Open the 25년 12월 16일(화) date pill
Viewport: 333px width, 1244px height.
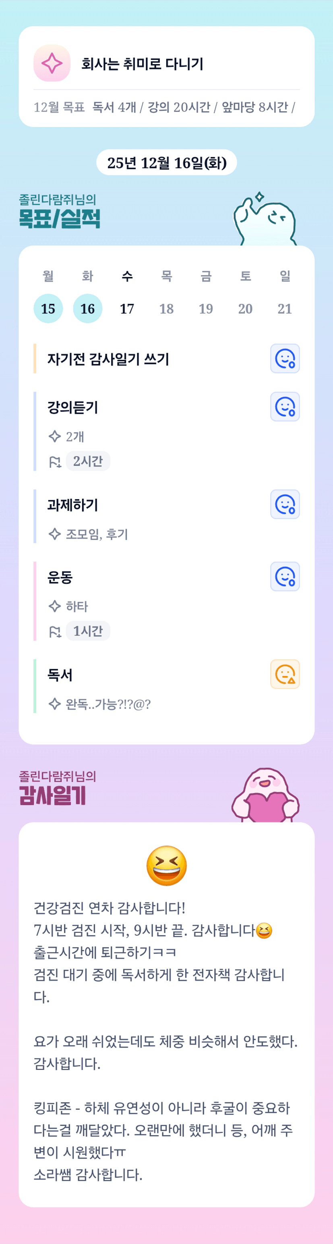(x=167, y=163)
